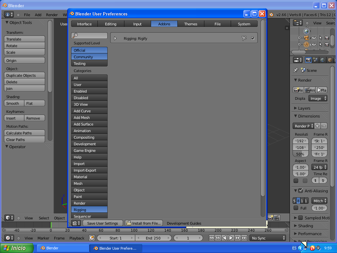Open the Render Presets dropdown
Screen dimensions: 337x253
tap(303, 126)
